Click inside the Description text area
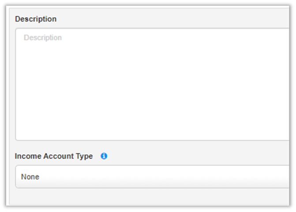Image resolution: width=296 pixels, height=212 pixels. pyautogui.click(x=152, y=84)
